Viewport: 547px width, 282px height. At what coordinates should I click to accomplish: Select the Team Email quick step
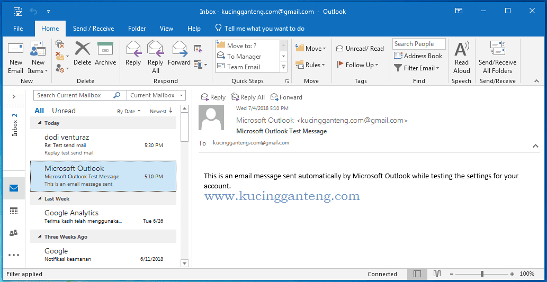click(x=248, y=67)
